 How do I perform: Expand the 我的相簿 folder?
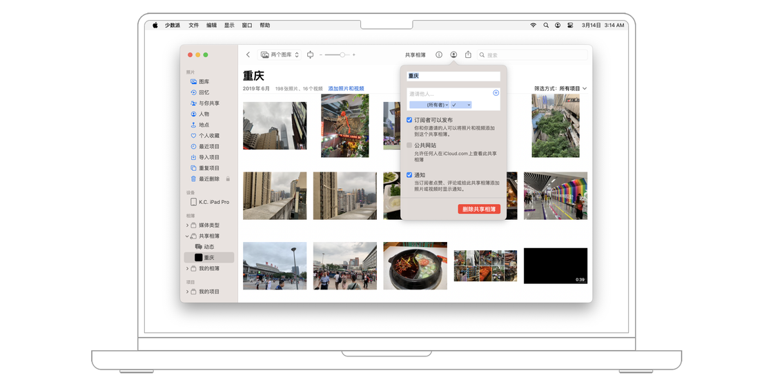coord(187,269)
